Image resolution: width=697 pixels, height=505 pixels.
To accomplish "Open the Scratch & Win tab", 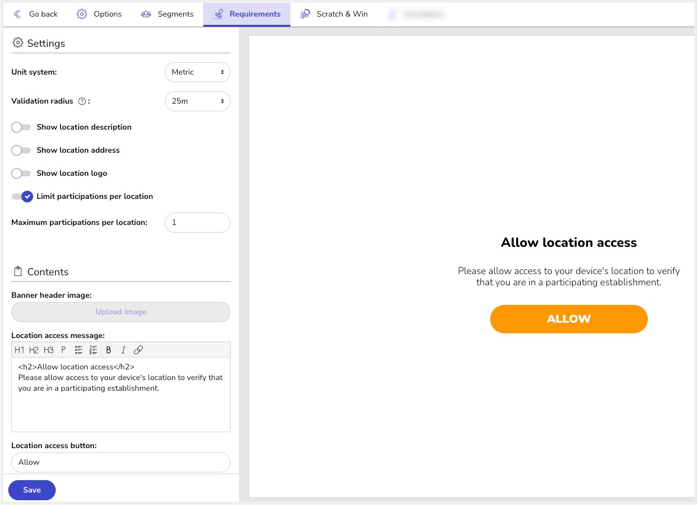I will coord(334,14).
